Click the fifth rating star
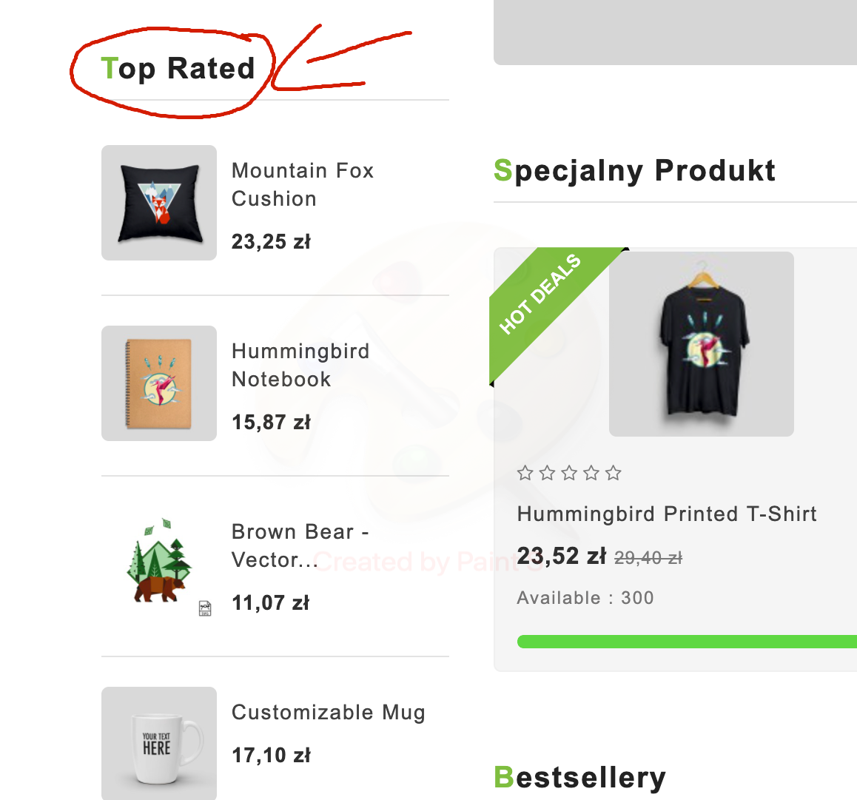The height and width of the screenshot is (800, 857). coord(613,473)
